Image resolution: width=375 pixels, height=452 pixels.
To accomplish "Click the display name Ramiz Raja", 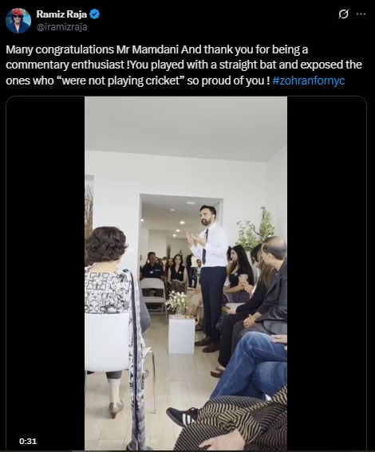I will (61, 14).
